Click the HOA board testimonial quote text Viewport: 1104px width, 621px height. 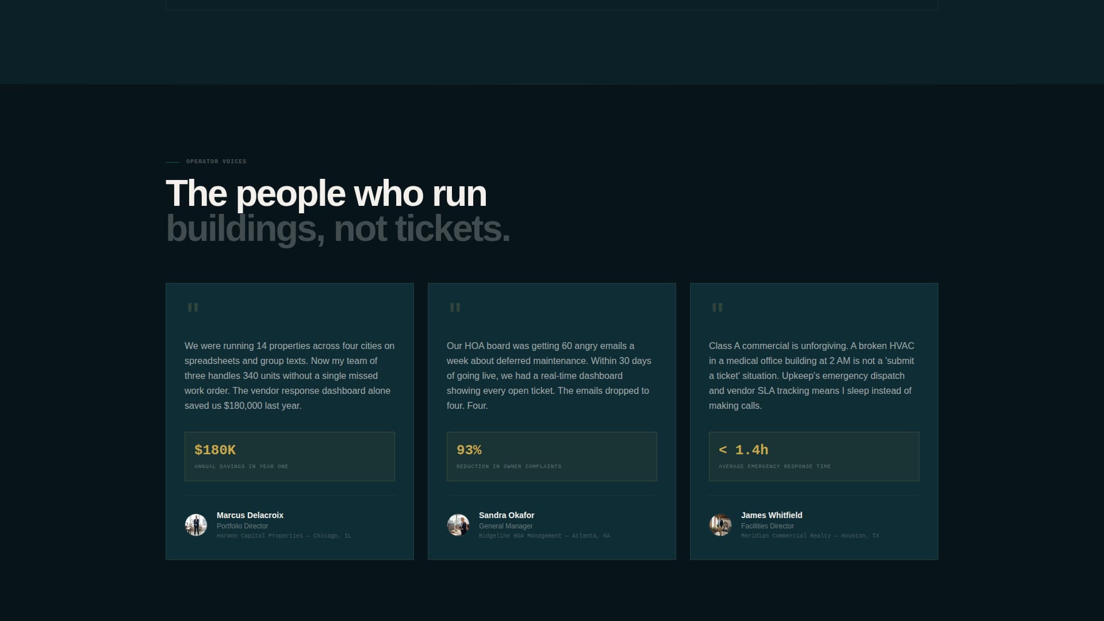549,375
